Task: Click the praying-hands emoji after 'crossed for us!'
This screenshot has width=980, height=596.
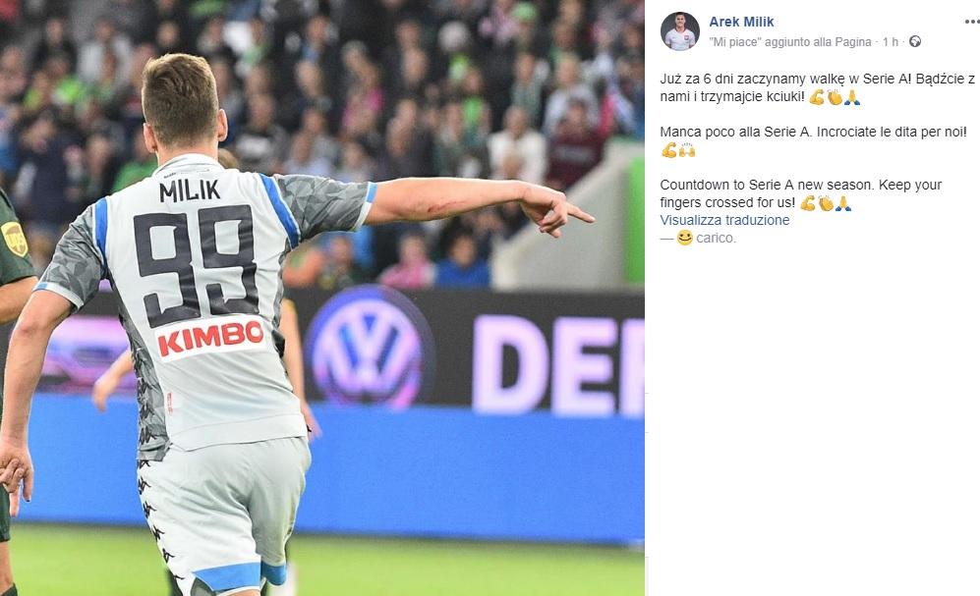Action: pyautogui.click(x=843, y=203)
